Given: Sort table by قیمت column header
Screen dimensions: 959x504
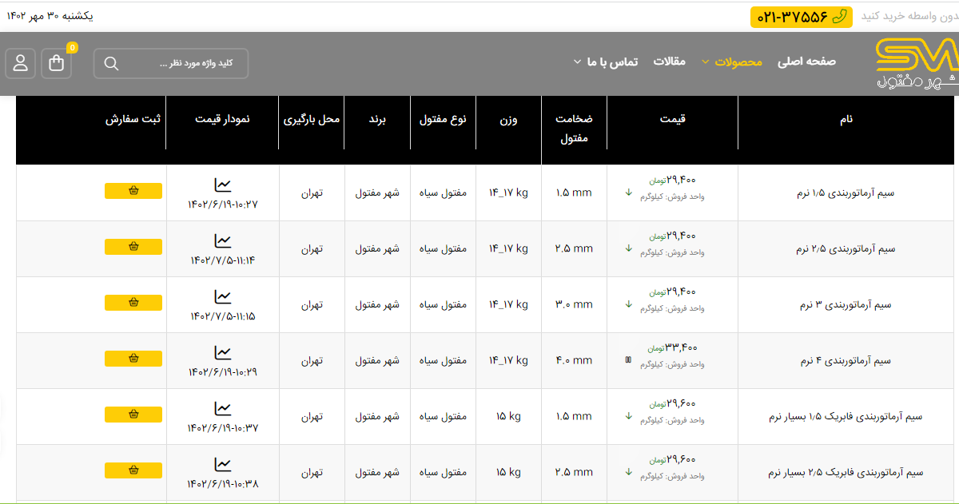Looking at the screenshot, I should click(x=672, y=119).
